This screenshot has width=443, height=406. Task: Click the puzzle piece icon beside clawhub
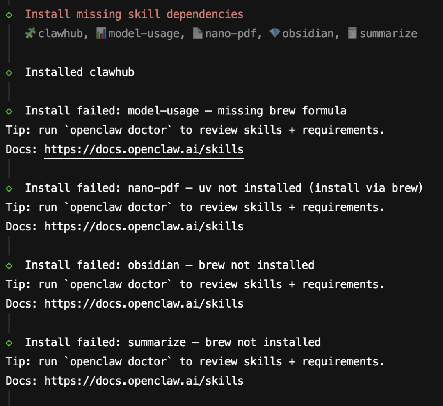31,33
